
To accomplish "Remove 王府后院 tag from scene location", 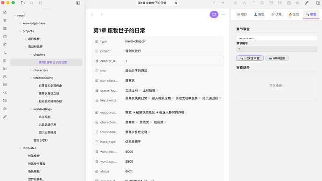I will tap(157, 90).
